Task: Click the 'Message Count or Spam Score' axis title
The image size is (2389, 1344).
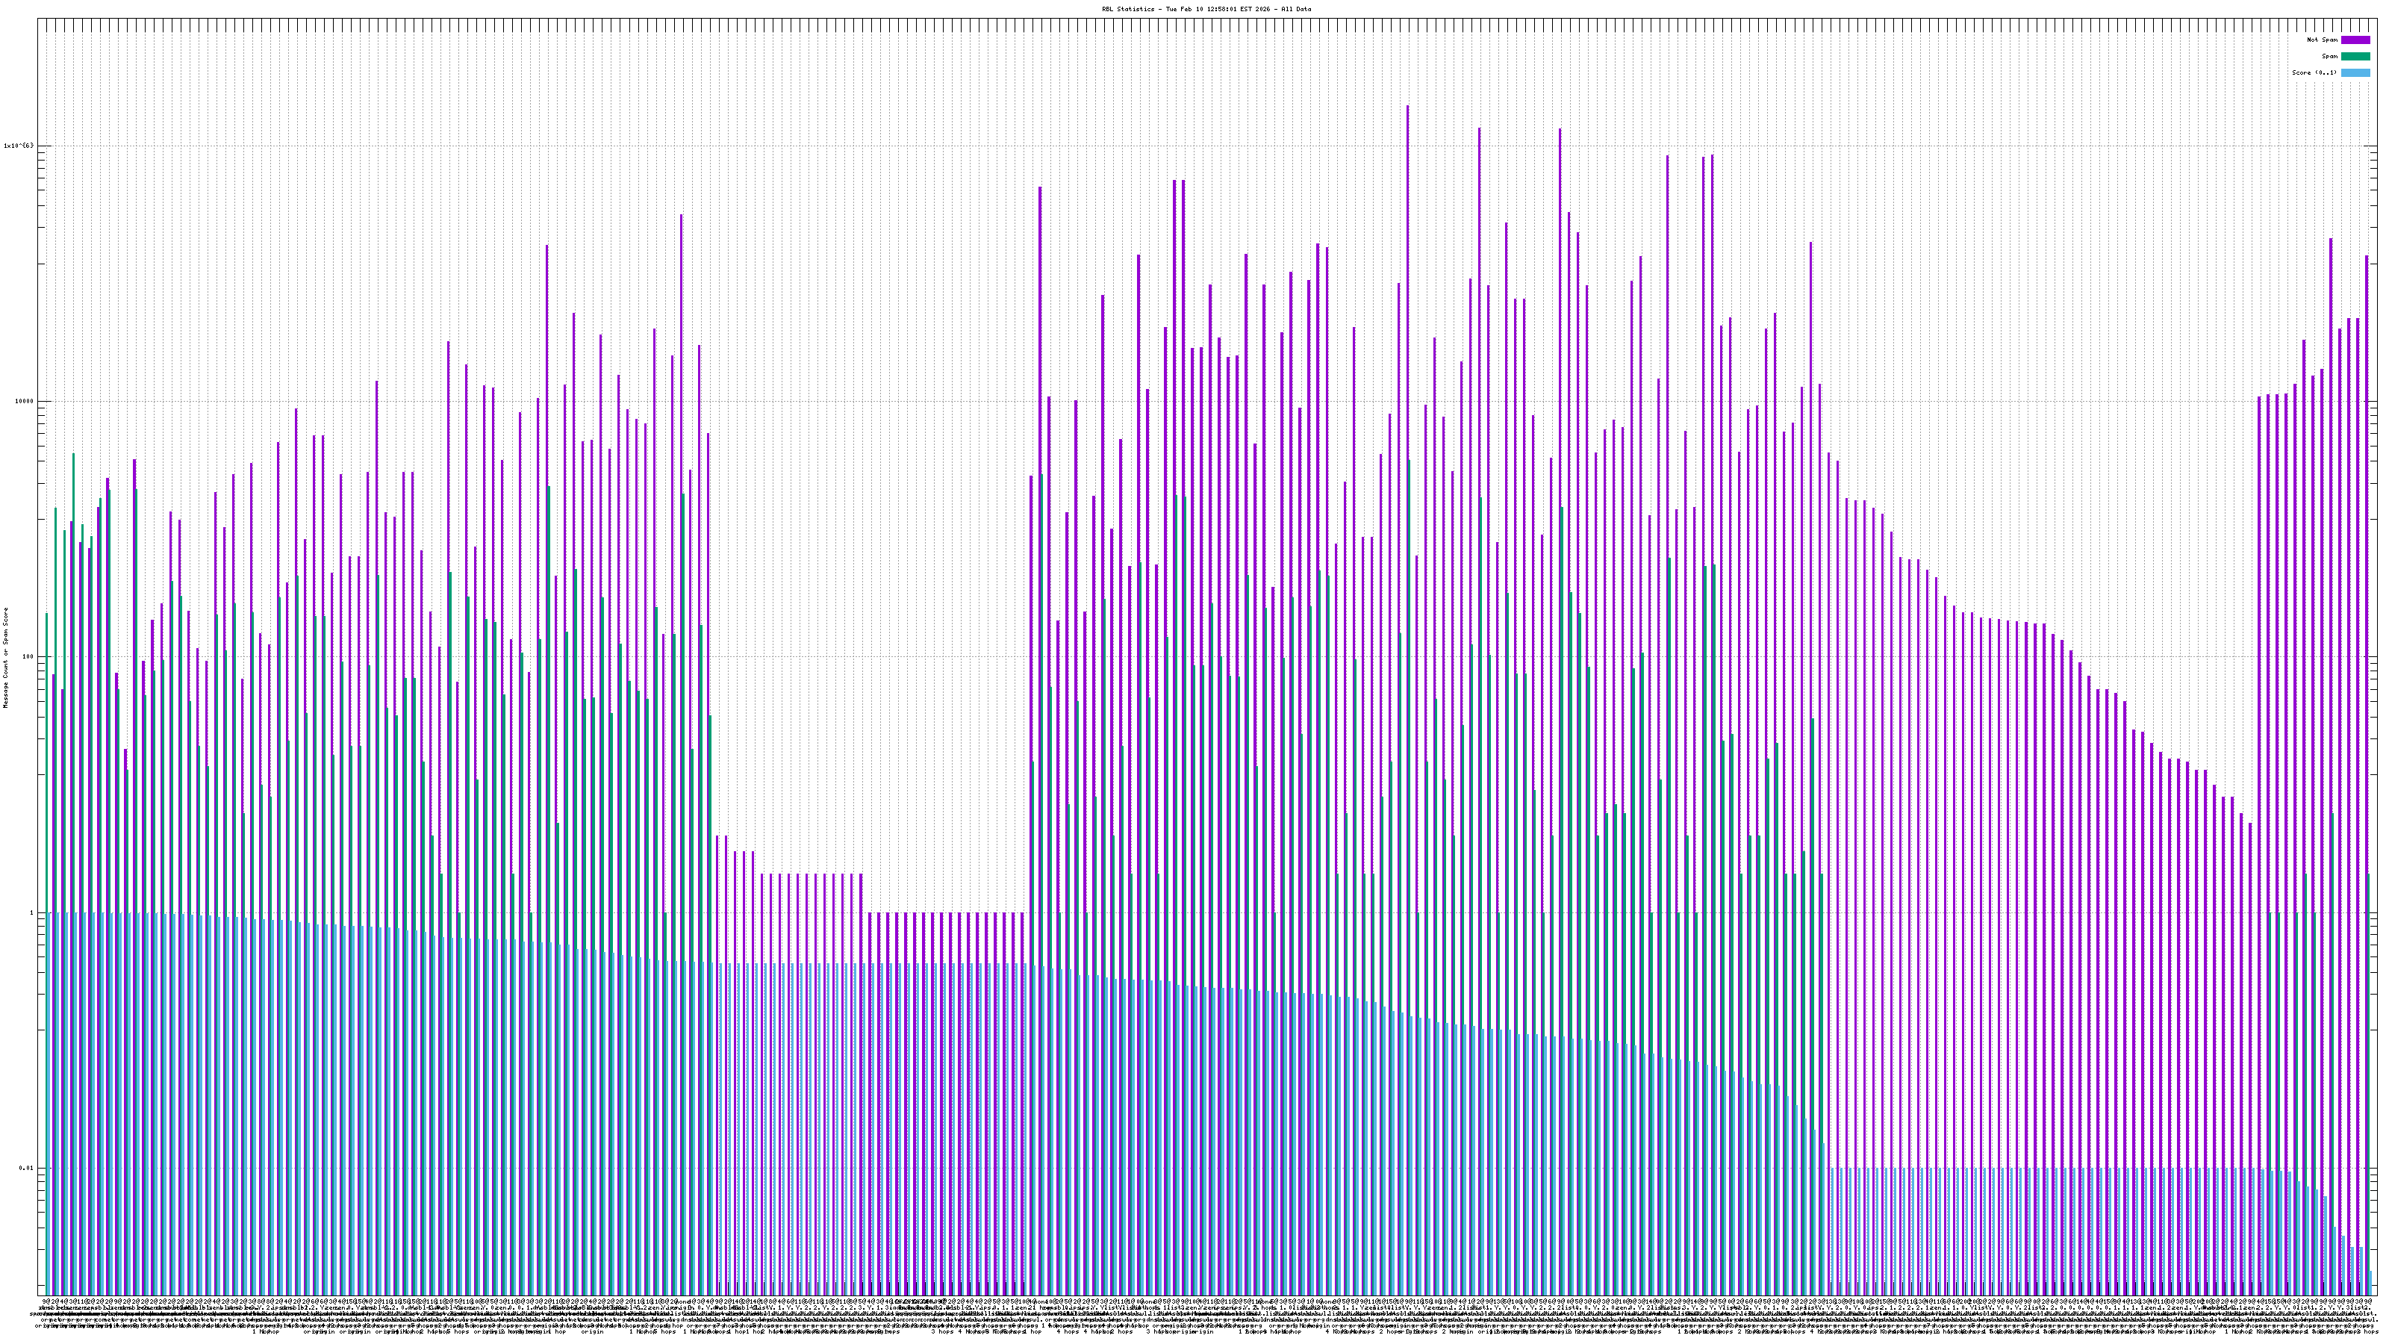Action: pos(5,658)
